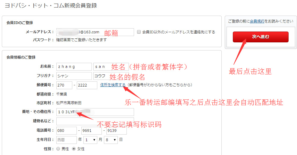Open the 会員規約 link
Image resolution: width=297 pixels, height=155 pixels.
point(257,21)
